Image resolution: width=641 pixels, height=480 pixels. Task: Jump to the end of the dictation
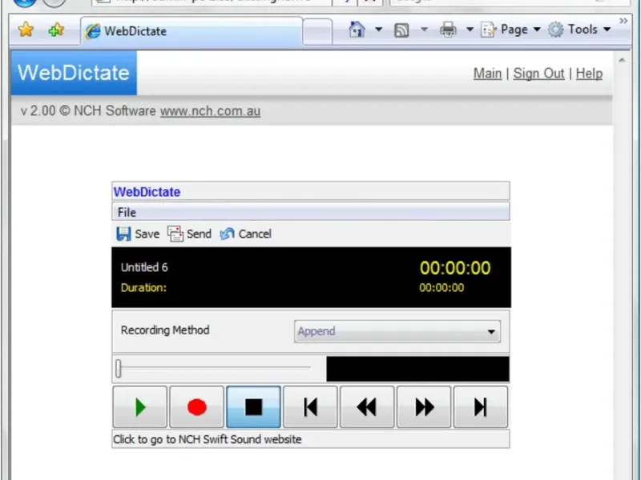pos(481,407)
